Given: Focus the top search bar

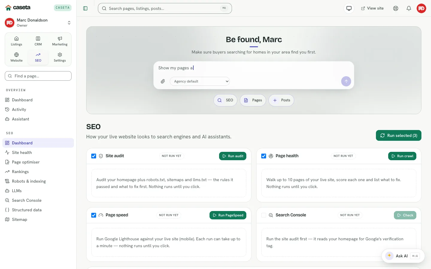Looking at the screenshot, I should 165,8.
